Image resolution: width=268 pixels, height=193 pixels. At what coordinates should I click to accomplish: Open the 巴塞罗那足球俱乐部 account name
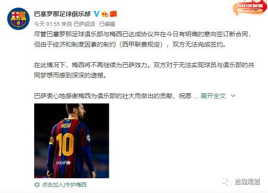pyautogui.click(x=62, y=14)
